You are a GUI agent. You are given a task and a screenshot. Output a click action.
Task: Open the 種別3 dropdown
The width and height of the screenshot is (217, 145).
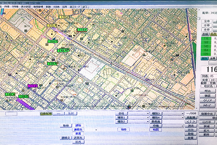pyautogui.click(x=173, y=114)
